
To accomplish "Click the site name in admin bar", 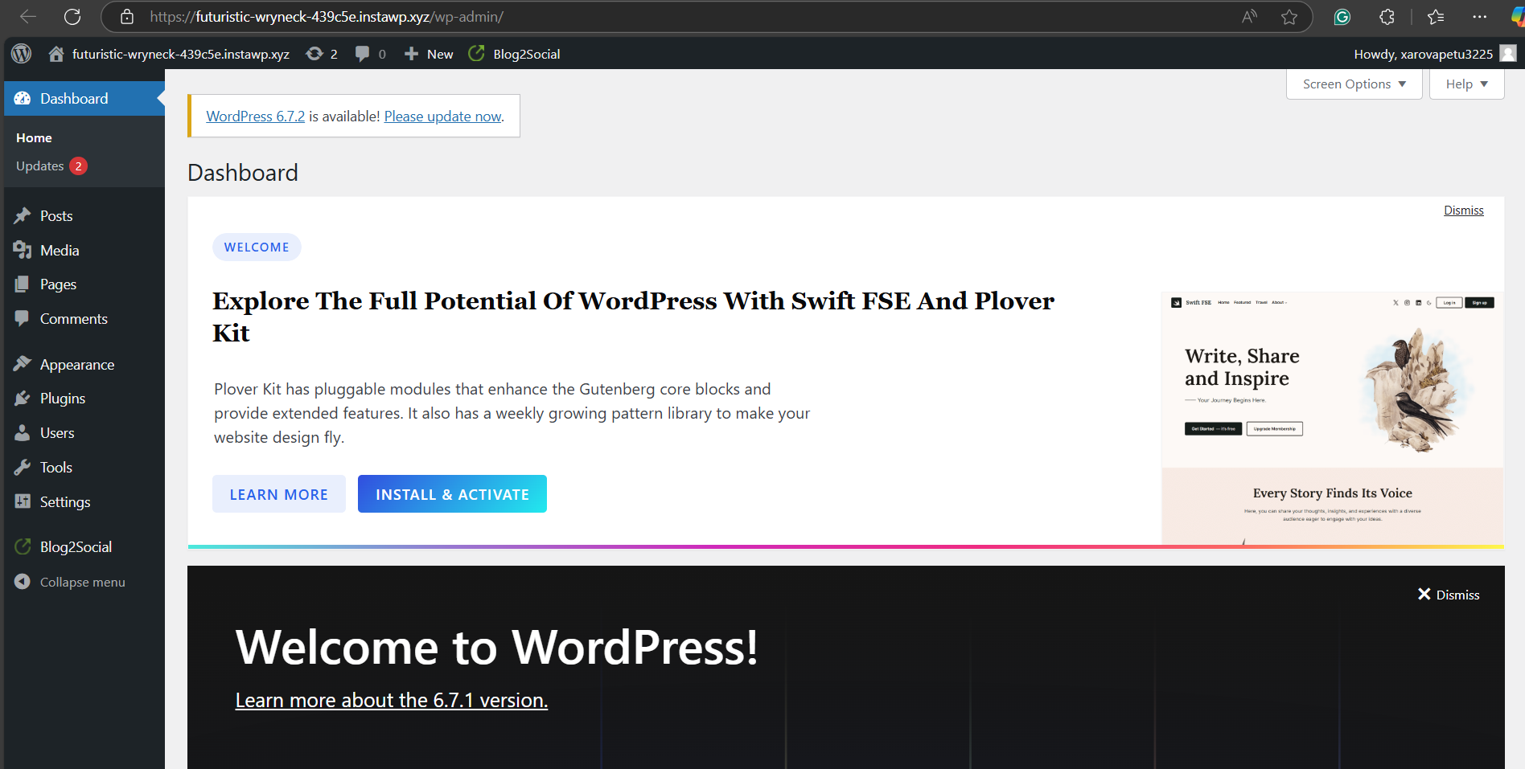I will pyautogui.click(x=181, y=54).
